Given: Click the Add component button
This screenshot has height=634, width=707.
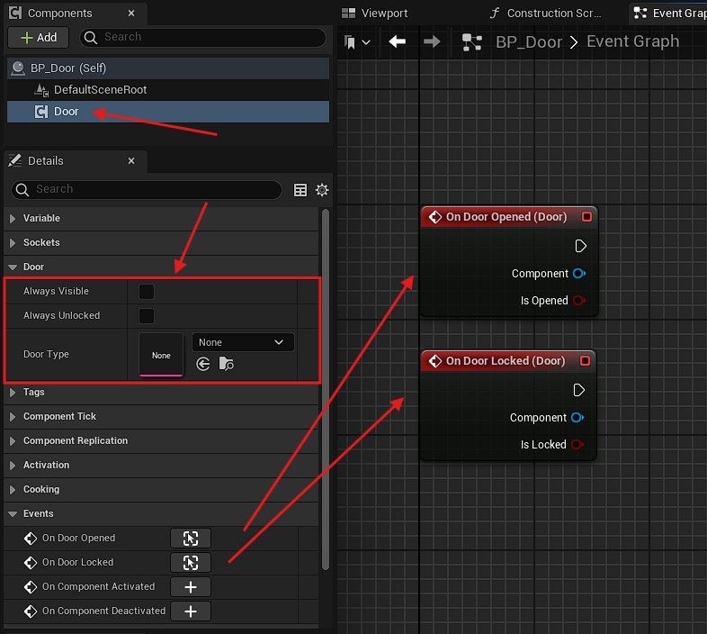Looking at the screenshot, I should [x=39, y=37].
